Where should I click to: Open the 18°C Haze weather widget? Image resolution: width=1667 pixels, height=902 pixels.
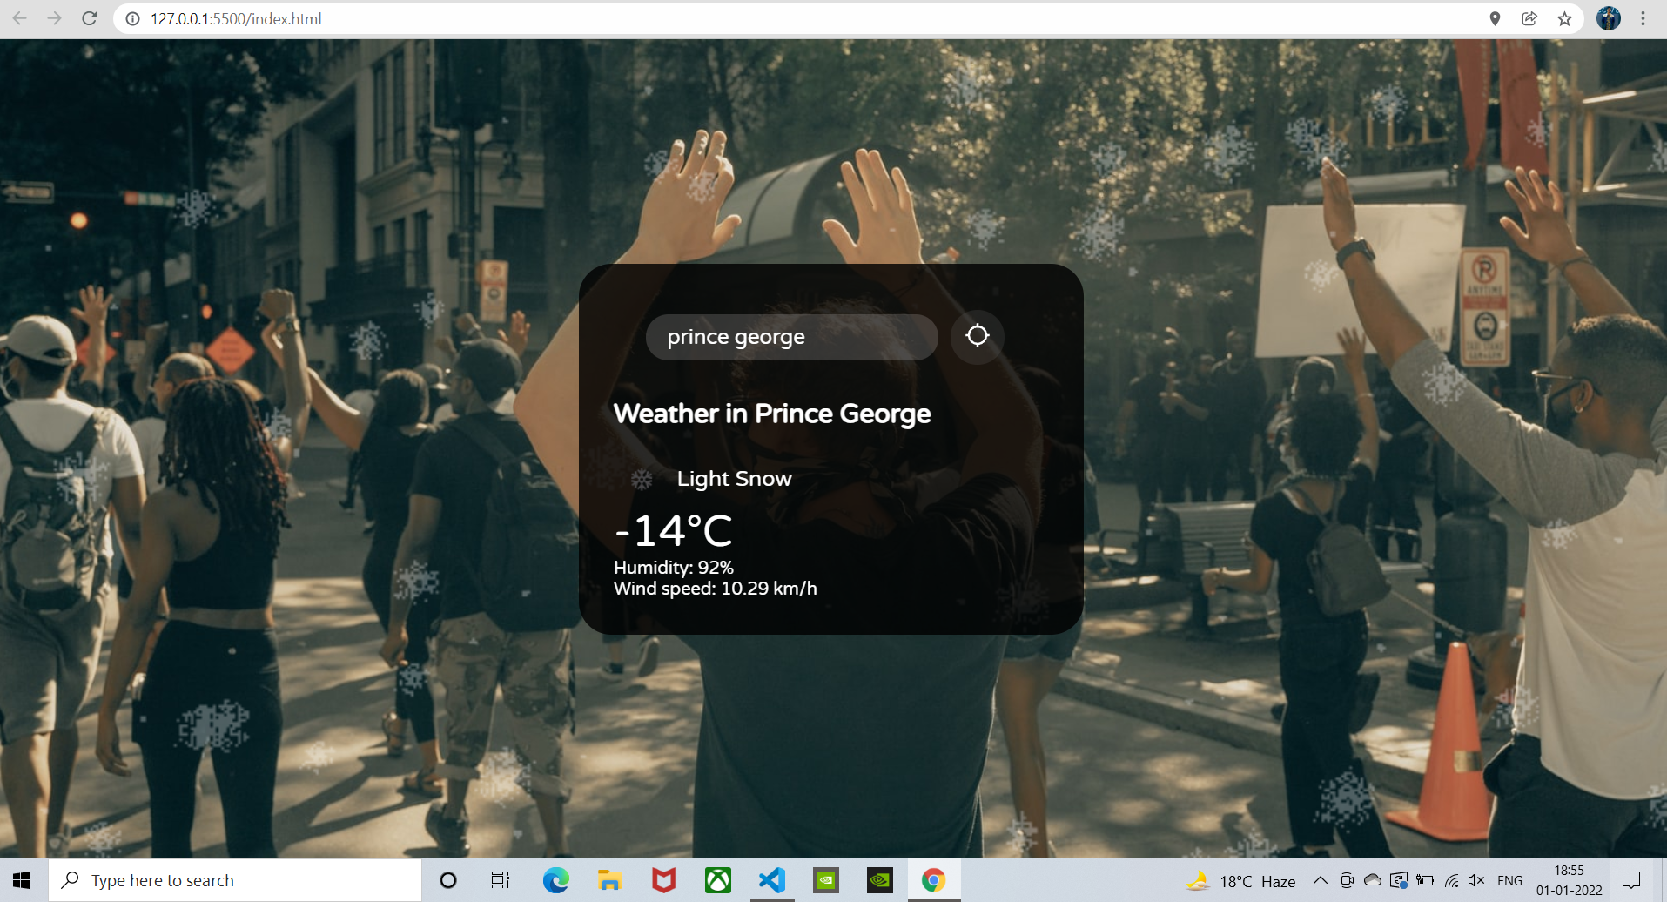1240,881
